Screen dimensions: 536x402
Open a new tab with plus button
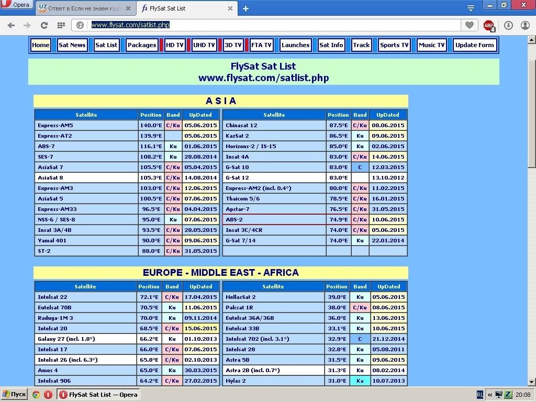pos(245,8)
